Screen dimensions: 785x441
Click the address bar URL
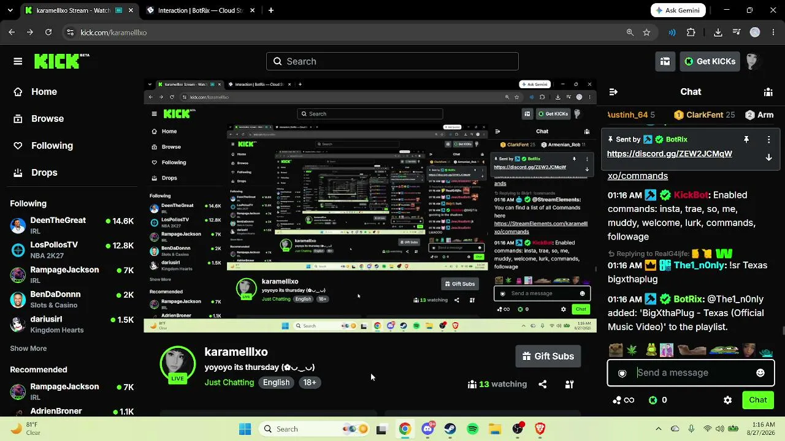[113, 32]
